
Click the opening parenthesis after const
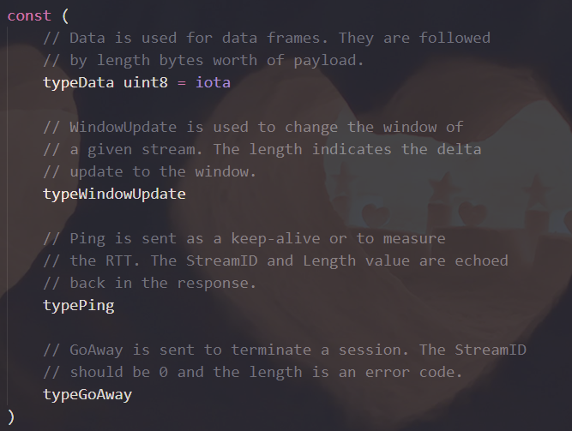click(66, 16)
